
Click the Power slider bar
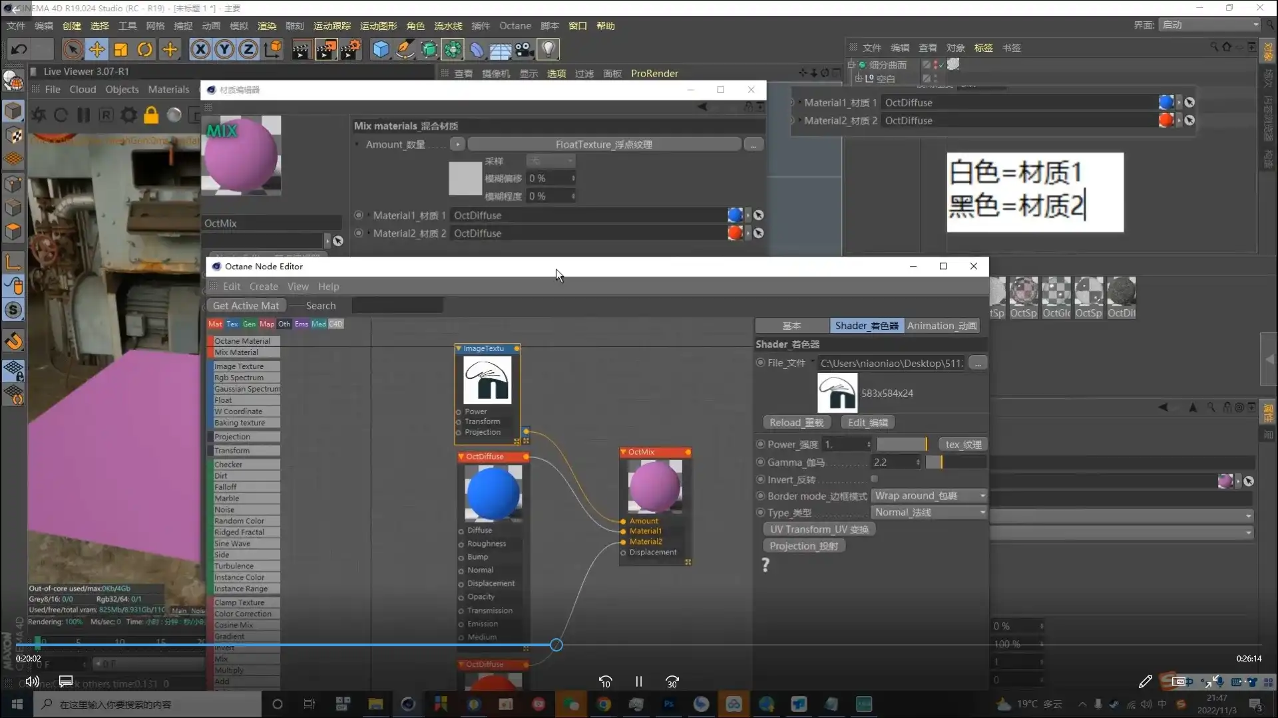[x=901, y=444]
